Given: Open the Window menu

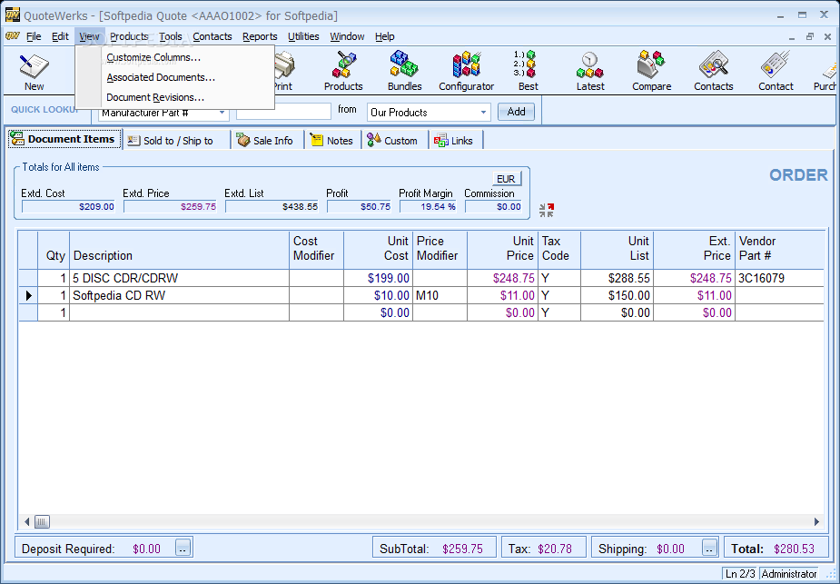Looking at the screenshot, I should (x=347, y=36).
